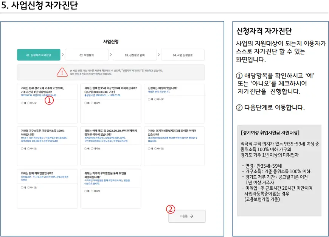
Task: Choose '예' for 현재 미취업중입니까 question
Action: pos(22,187)
